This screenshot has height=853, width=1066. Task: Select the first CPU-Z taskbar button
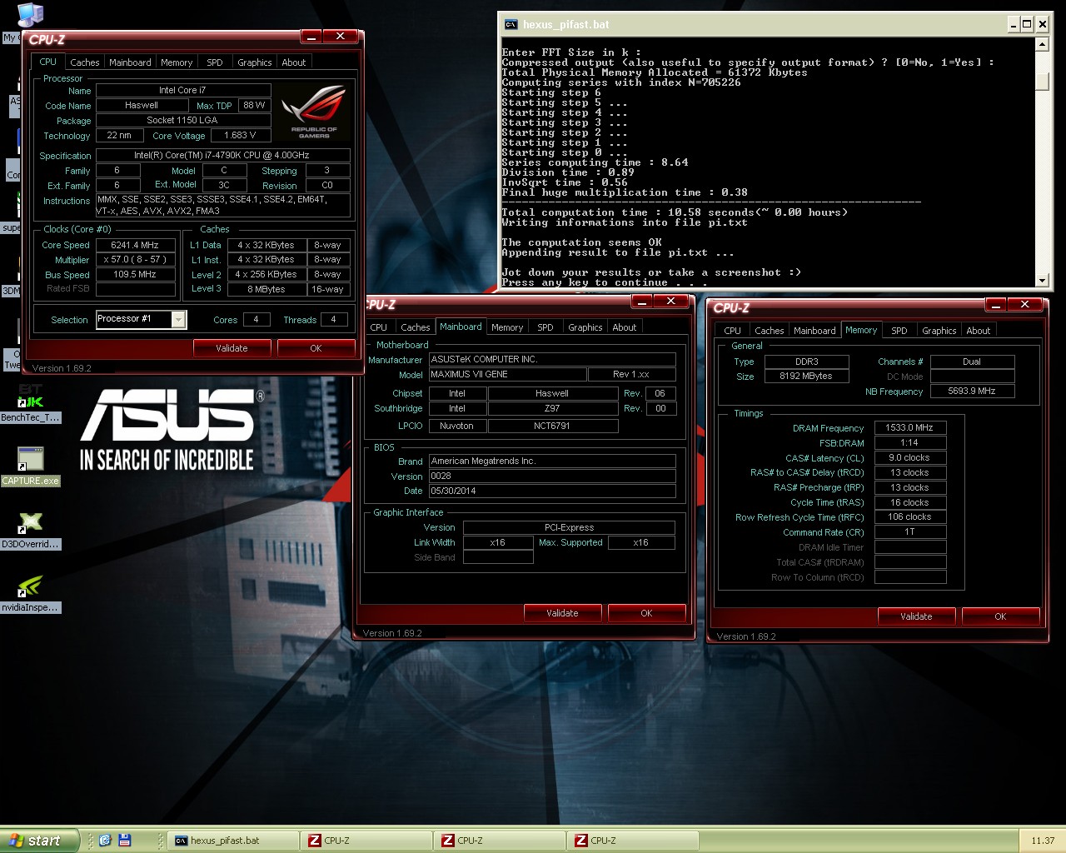[367, 841]
